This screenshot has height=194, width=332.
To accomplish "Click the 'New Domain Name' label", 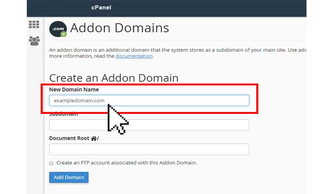I will [74, 90].
